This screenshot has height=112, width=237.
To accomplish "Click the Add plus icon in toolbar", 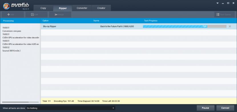I will (x=9, y=14).
